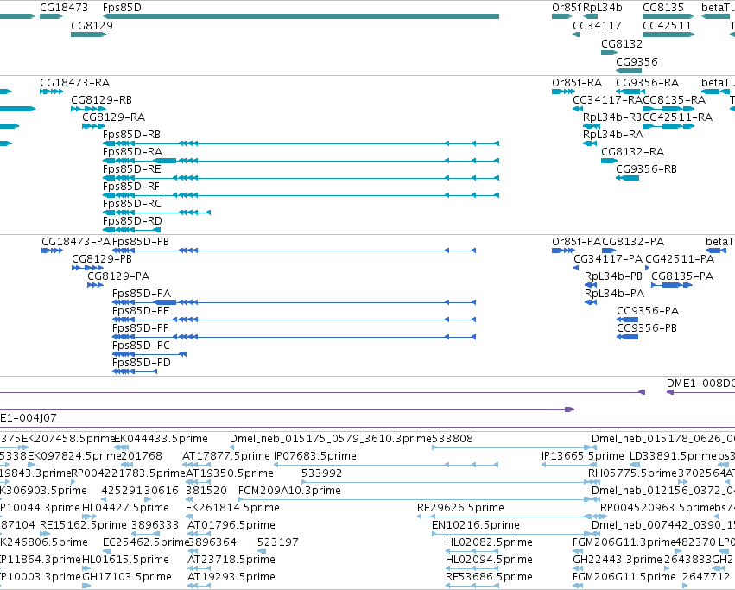
Task: Click the RpL34b-RB transcript label
Action: pos(612,117)
